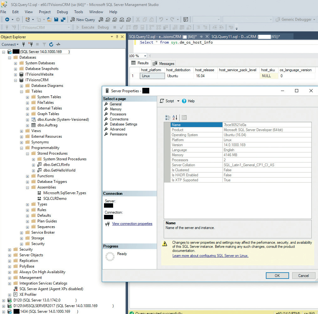Open the 100 % zoom dropdown
This screenshot has width=318, height=314.
[145, 56]
